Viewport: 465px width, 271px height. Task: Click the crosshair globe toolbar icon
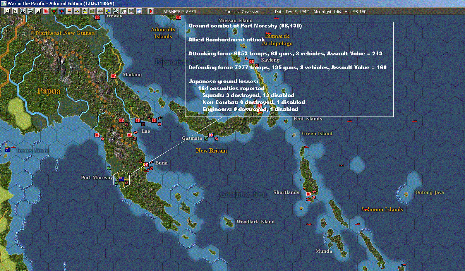tap(115, 11)
